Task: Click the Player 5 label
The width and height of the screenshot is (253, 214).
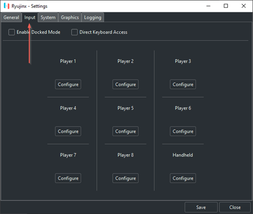Action: click(x=125, y=108)
